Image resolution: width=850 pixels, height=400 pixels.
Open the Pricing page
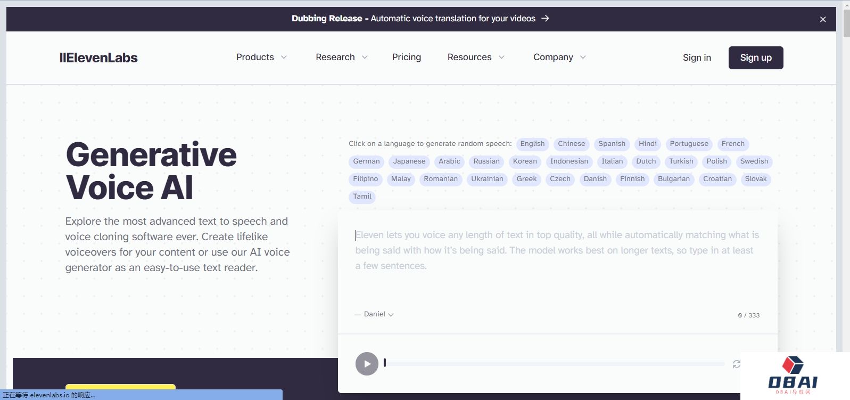pyautogui.click(x=407, y=57)
